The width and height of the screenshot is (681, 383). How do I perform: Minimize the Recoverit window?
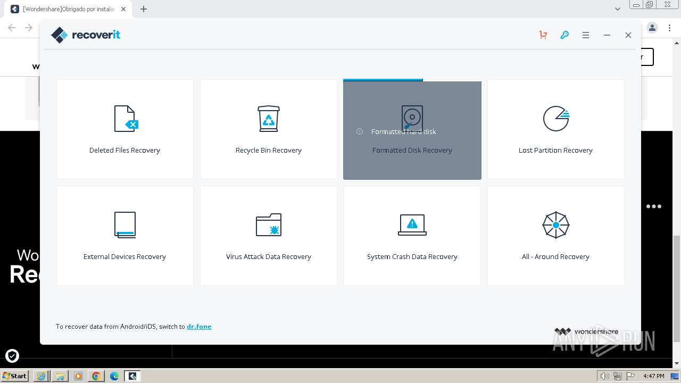coord(607,35)
